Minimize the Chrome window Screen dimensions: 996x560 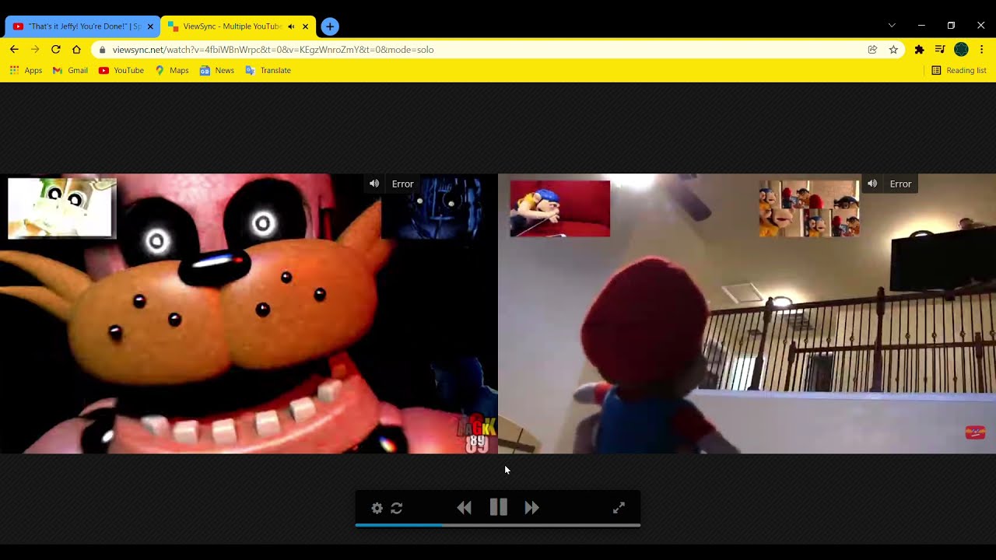coord(921,26)
